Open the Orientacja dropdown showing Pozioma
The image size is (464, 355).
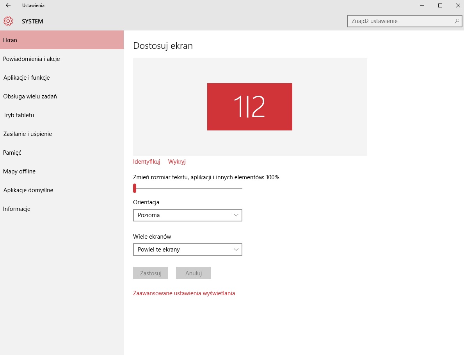[x=188, y=215]
